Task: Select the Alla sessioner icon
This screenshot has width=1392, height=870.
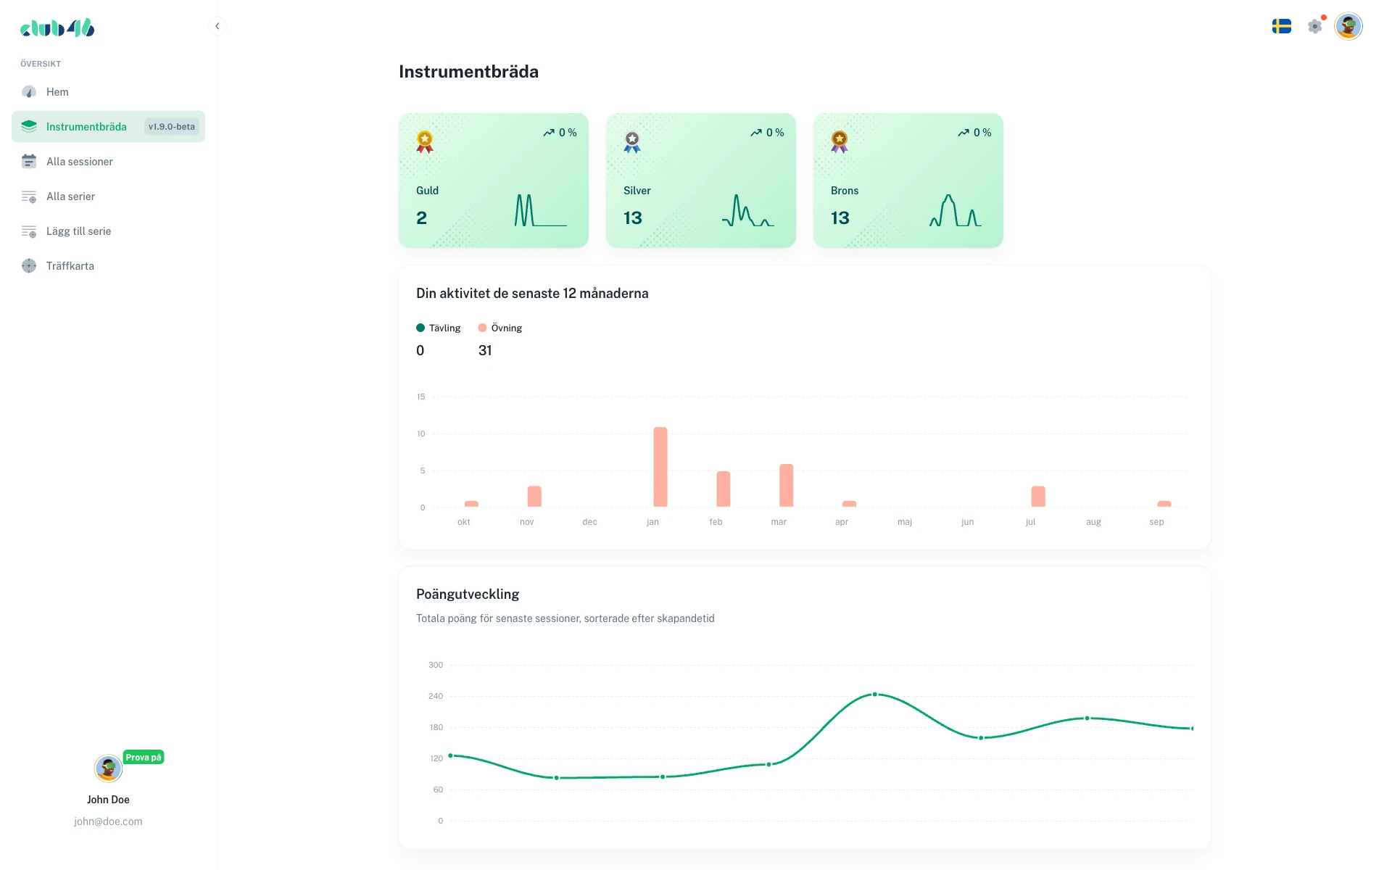Action: coord(29,161)
